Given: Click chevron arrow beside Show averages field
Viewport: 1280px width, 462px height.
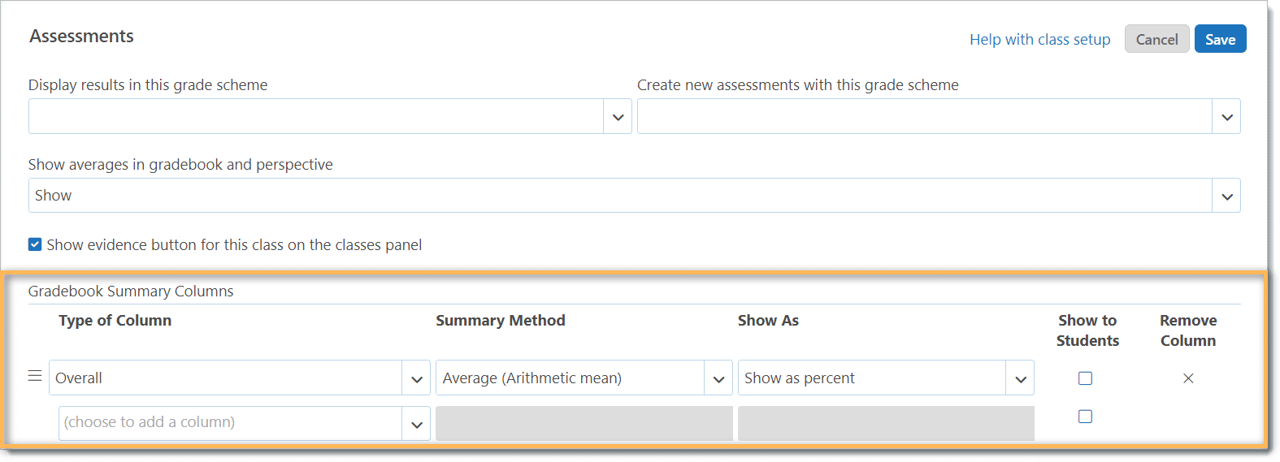Looking at the screenshot, I should click(1226, 196).
